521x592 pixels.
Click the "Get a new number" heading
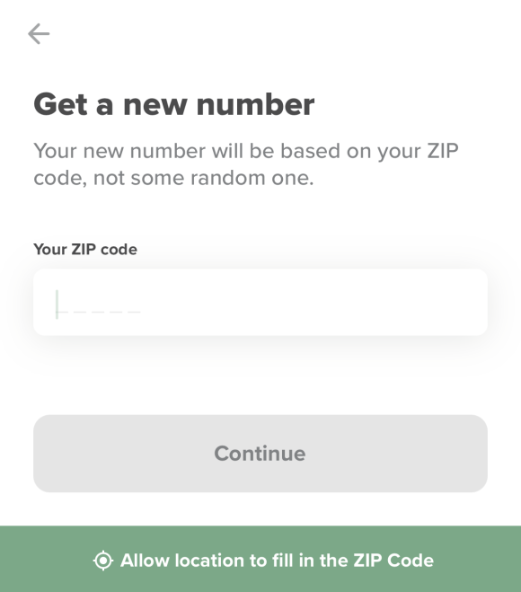[x=174, y=104]
